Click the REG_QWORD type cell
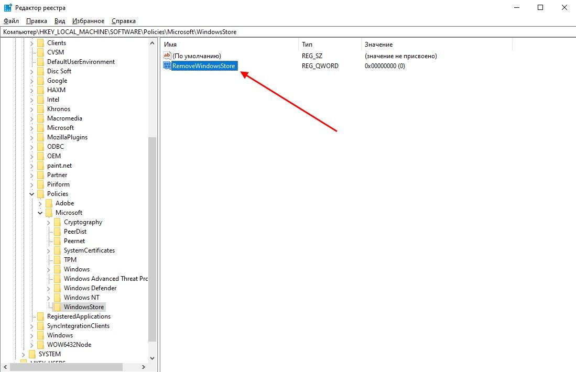 320,65
